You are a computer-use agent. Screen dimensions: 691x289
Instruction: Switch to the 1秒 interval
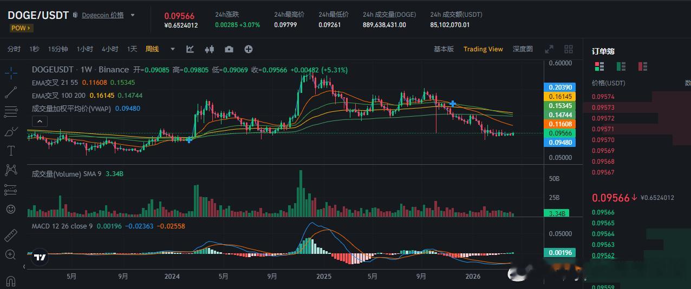pyautogui.click(x=34, y=49)
